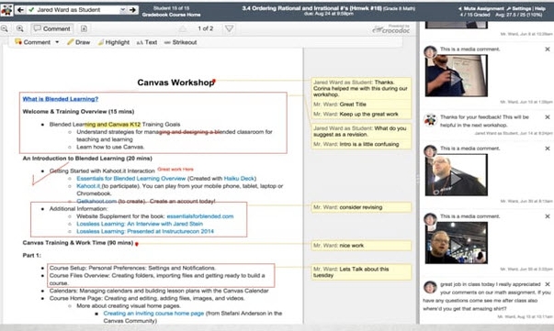Click the avatar beside 'great job in class today'
The height and width of the screenshot is (331, 554).
point(430,287)
